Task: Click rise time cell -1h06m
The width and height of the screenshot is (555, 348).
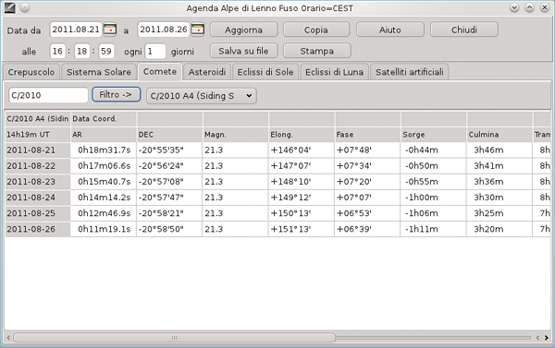Action: [434, 213]
